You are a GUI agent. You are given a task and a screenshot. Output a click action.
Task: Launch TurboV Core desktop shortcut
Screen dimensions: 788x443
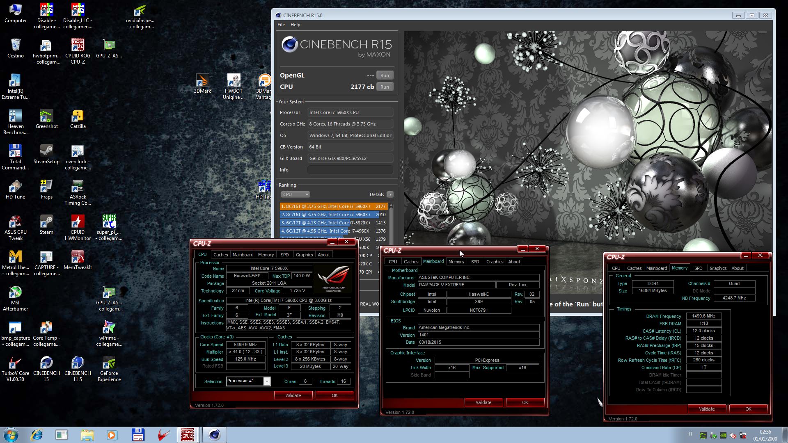15,369
